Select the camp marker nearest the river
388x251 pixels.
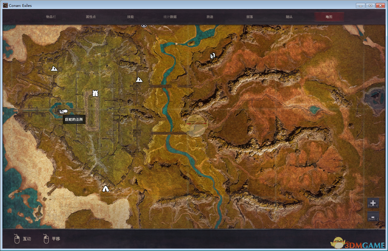click(x=139, y=80)
